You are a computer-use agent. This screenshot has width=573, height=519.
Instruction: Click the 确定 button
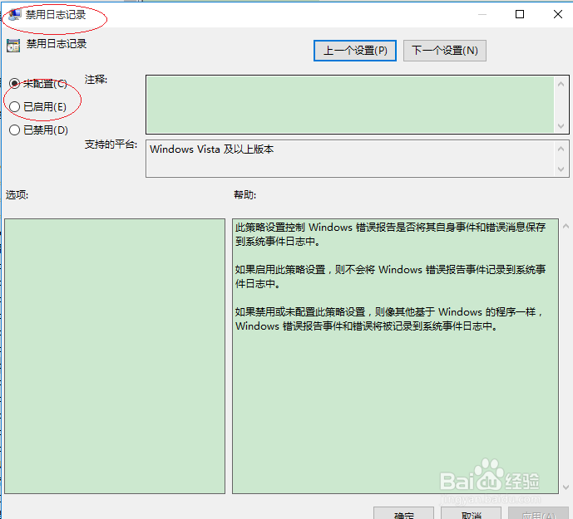pos(404,514)
